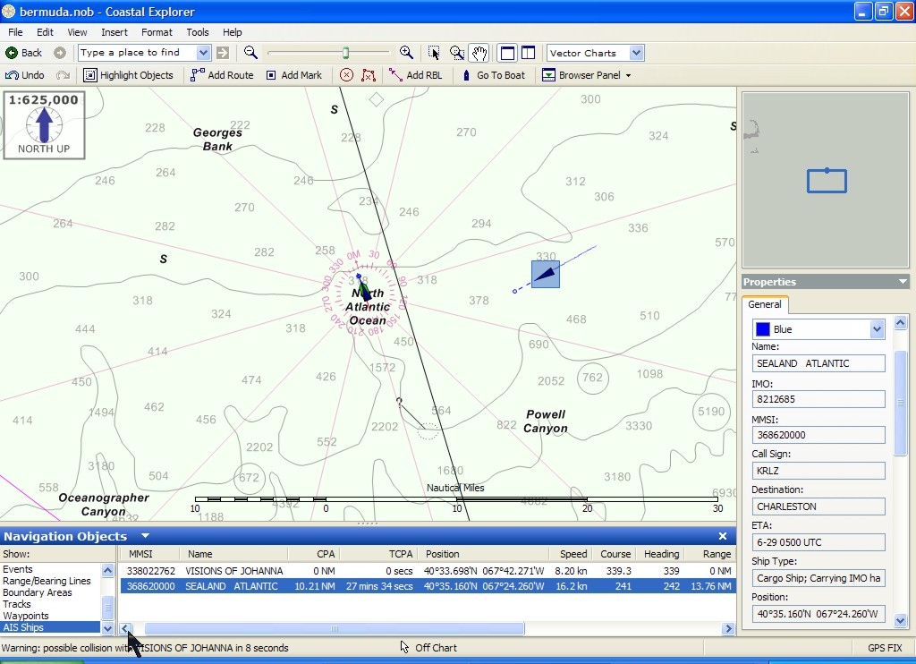
Task: Select the SEALAND ATLANTIC ship row
Action: [428, 586]
